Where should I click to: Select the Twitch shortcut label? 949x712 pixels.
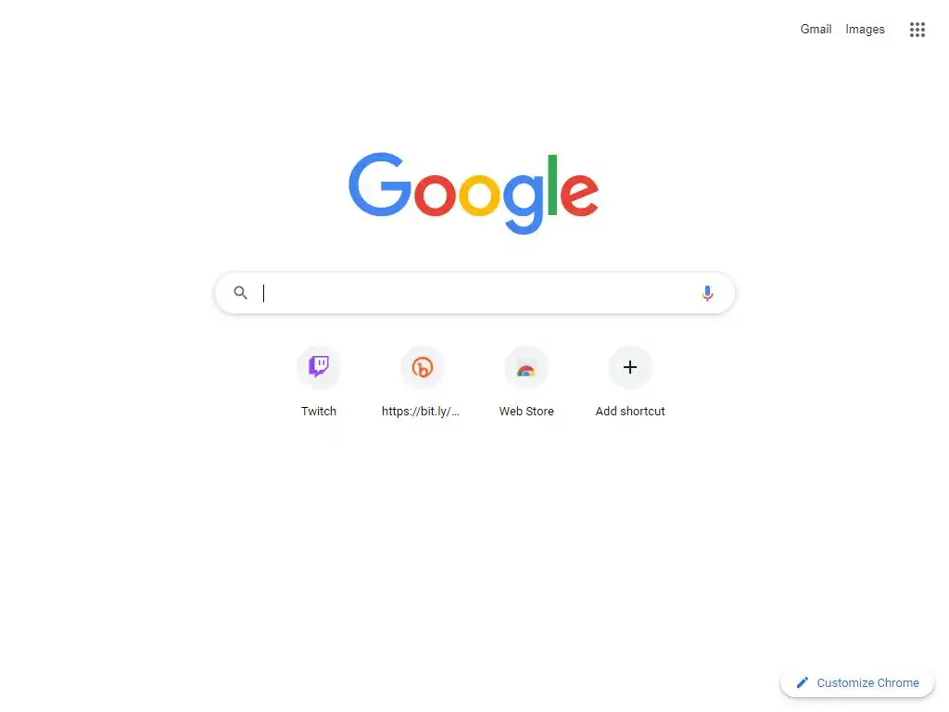point(319,411)
